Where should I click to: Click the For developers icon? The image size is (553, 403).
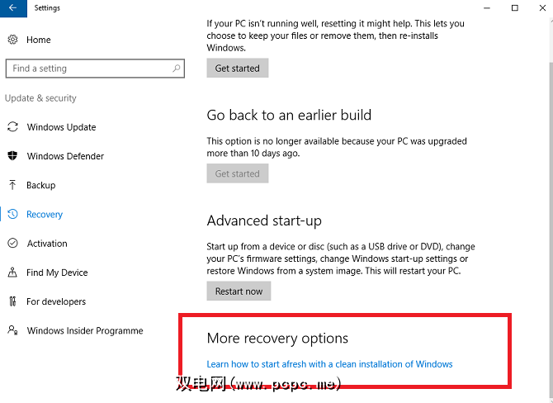(12, 301)
